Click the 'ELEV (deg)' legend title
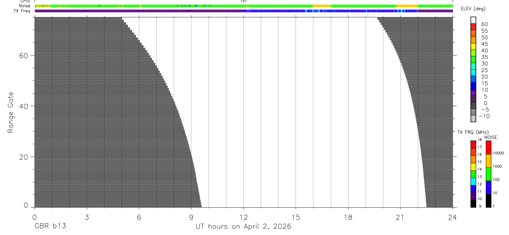Viewport: 509px width, 235px height. pyautogui.click(x=473, y=9)
